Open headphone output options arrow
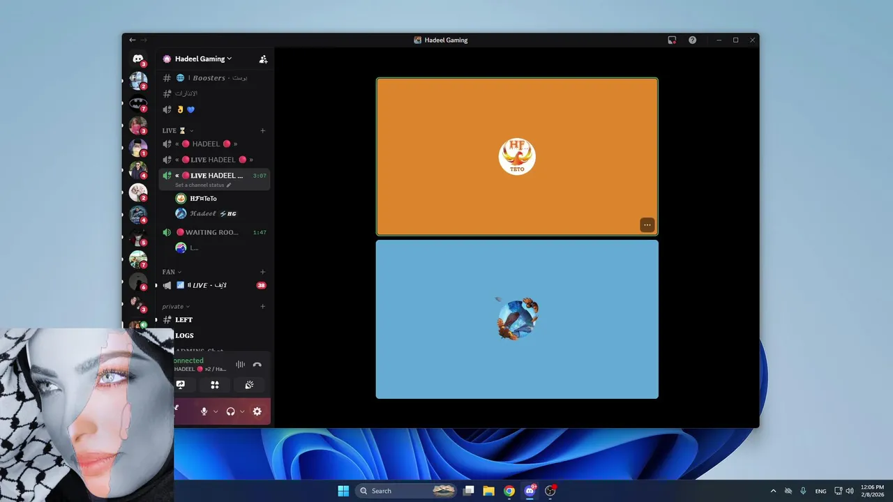 [x=242, y=411]
